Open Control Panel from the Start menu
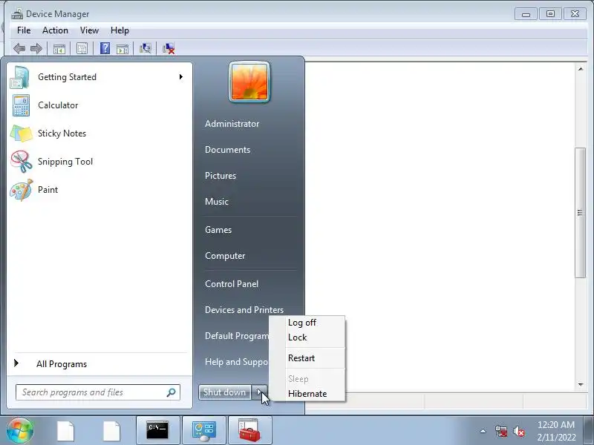Screen dimensions: 594x445 232,284
